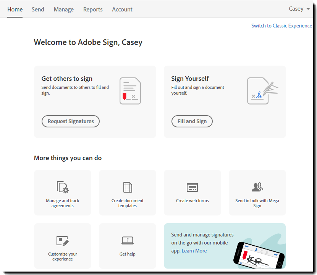Expand the Casey user menu

299,9
